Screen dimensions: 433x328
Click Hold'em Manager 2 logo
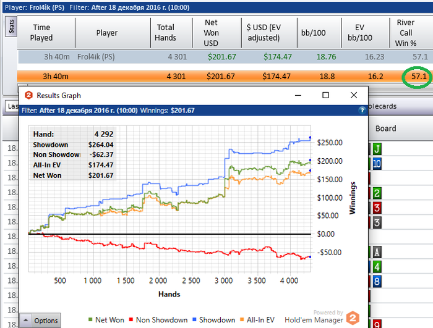point(353,317)
